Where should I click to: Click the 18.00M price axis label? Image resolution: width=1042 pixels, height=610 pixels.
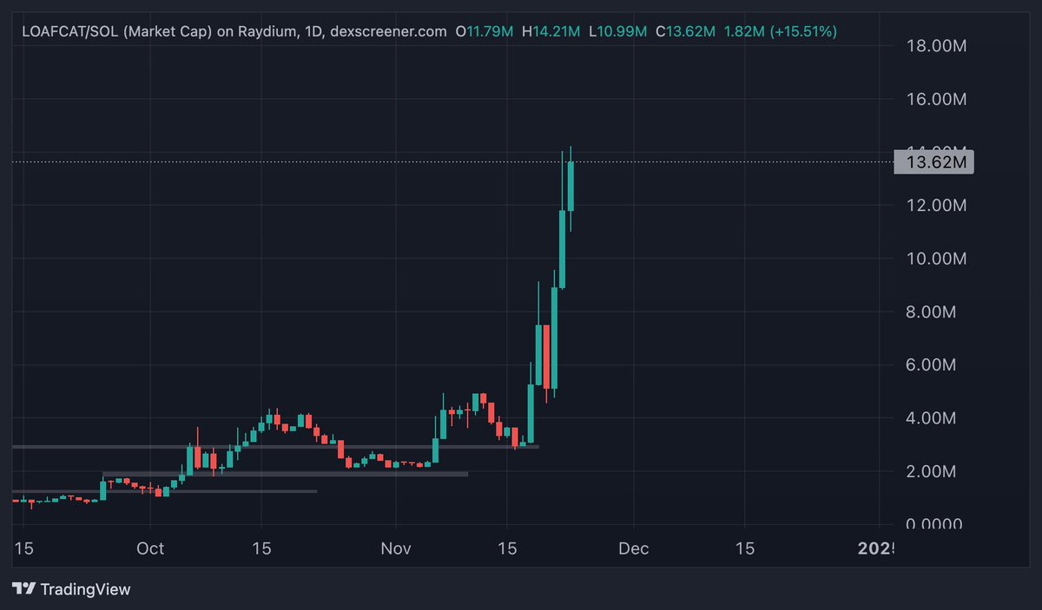[x=936, y=46]
